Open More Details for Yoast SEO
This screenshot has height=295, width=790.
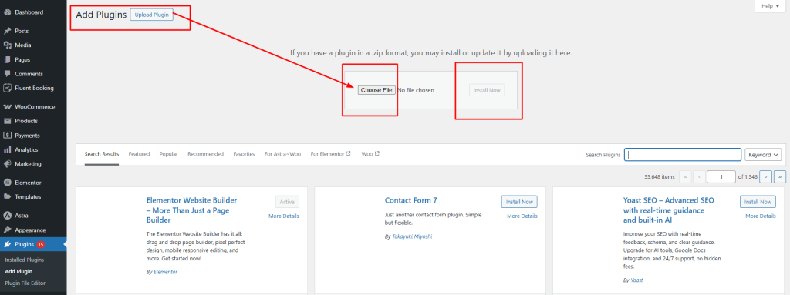click(x=760, y=216)
